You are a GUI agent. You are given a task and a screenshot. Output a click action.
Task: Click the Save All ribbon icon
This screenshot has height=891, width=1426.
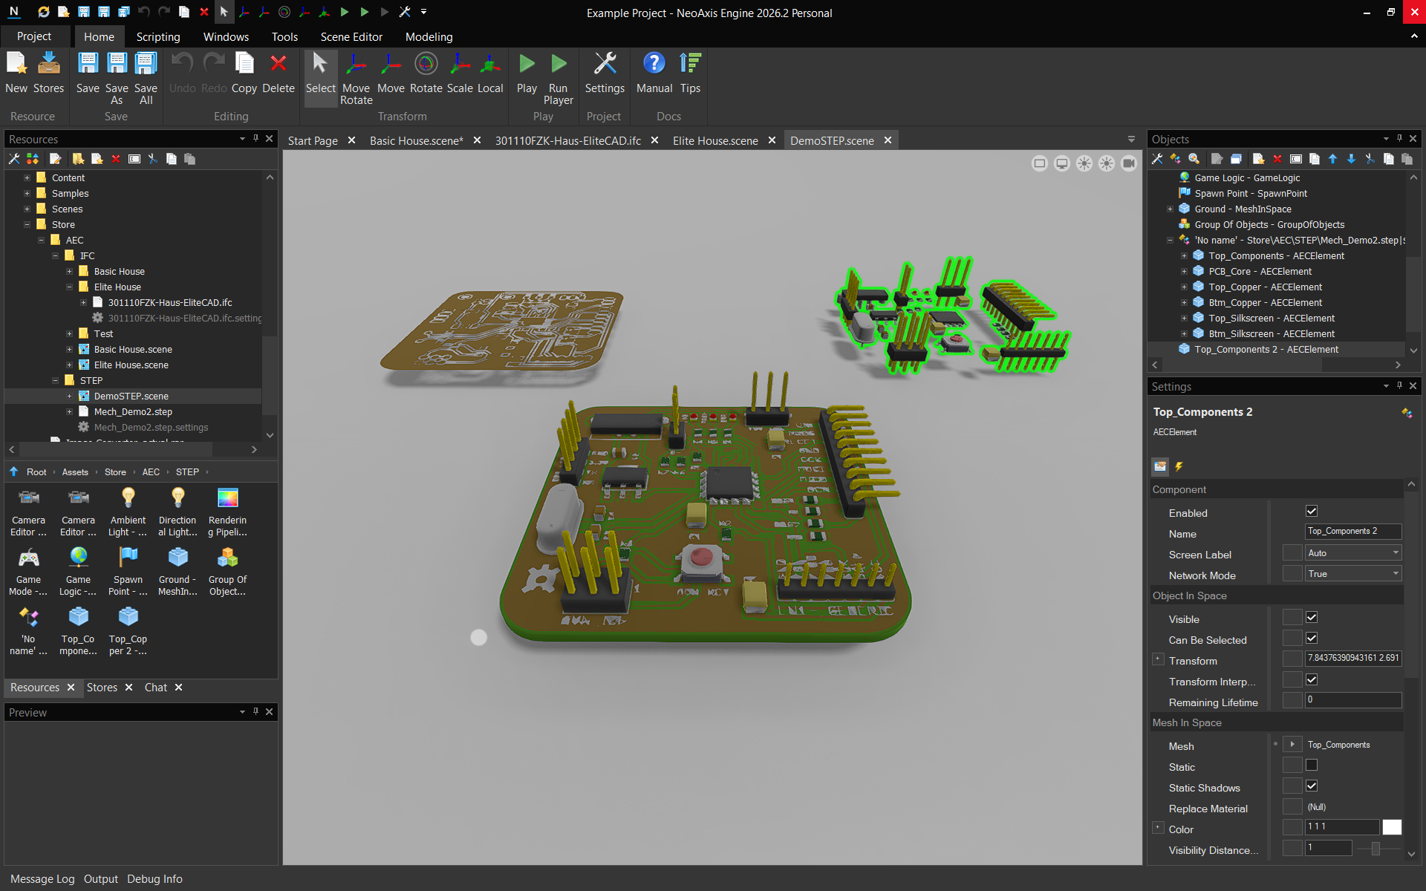(146, 78)
